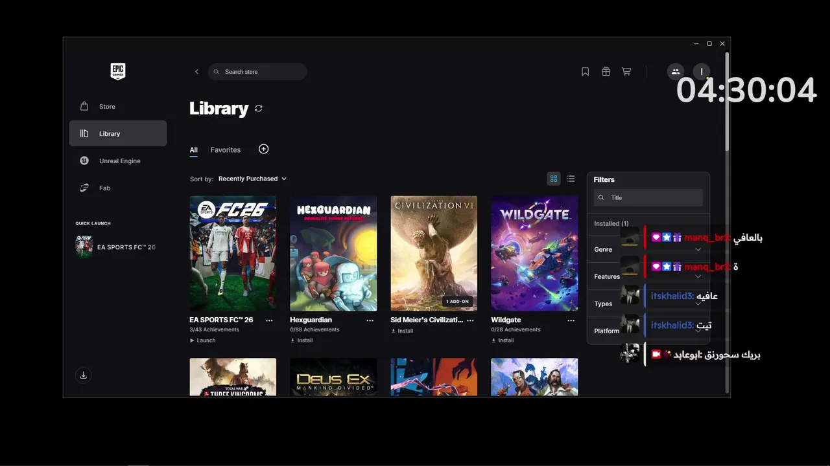Toggle the Installed (1) filter
Image resolution: width=830 pixels, height=466 pixels.
[611, 223]
